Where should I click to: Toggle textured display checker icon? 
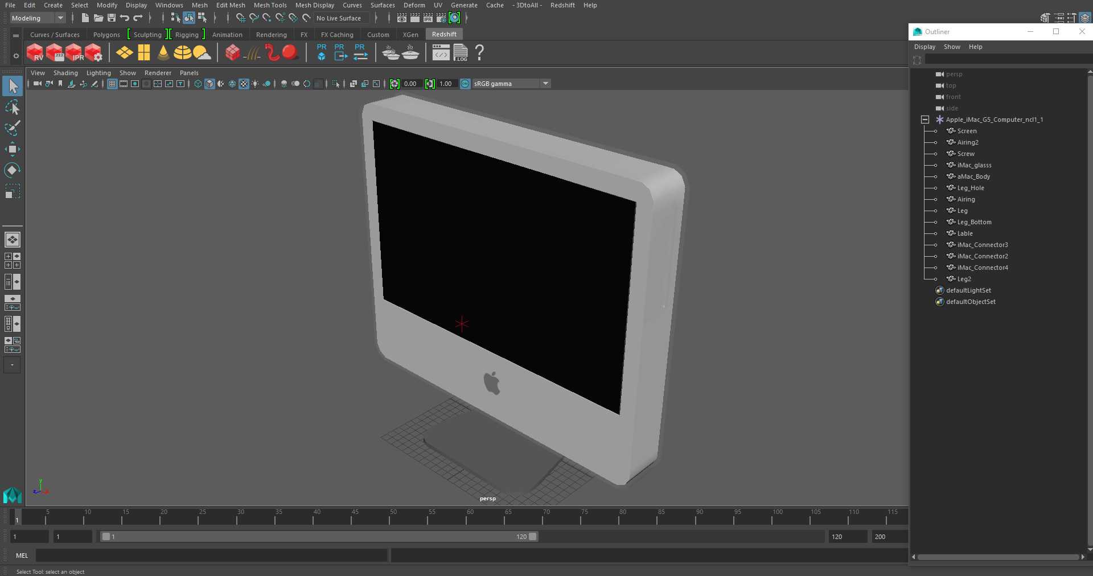pos(244,84)
